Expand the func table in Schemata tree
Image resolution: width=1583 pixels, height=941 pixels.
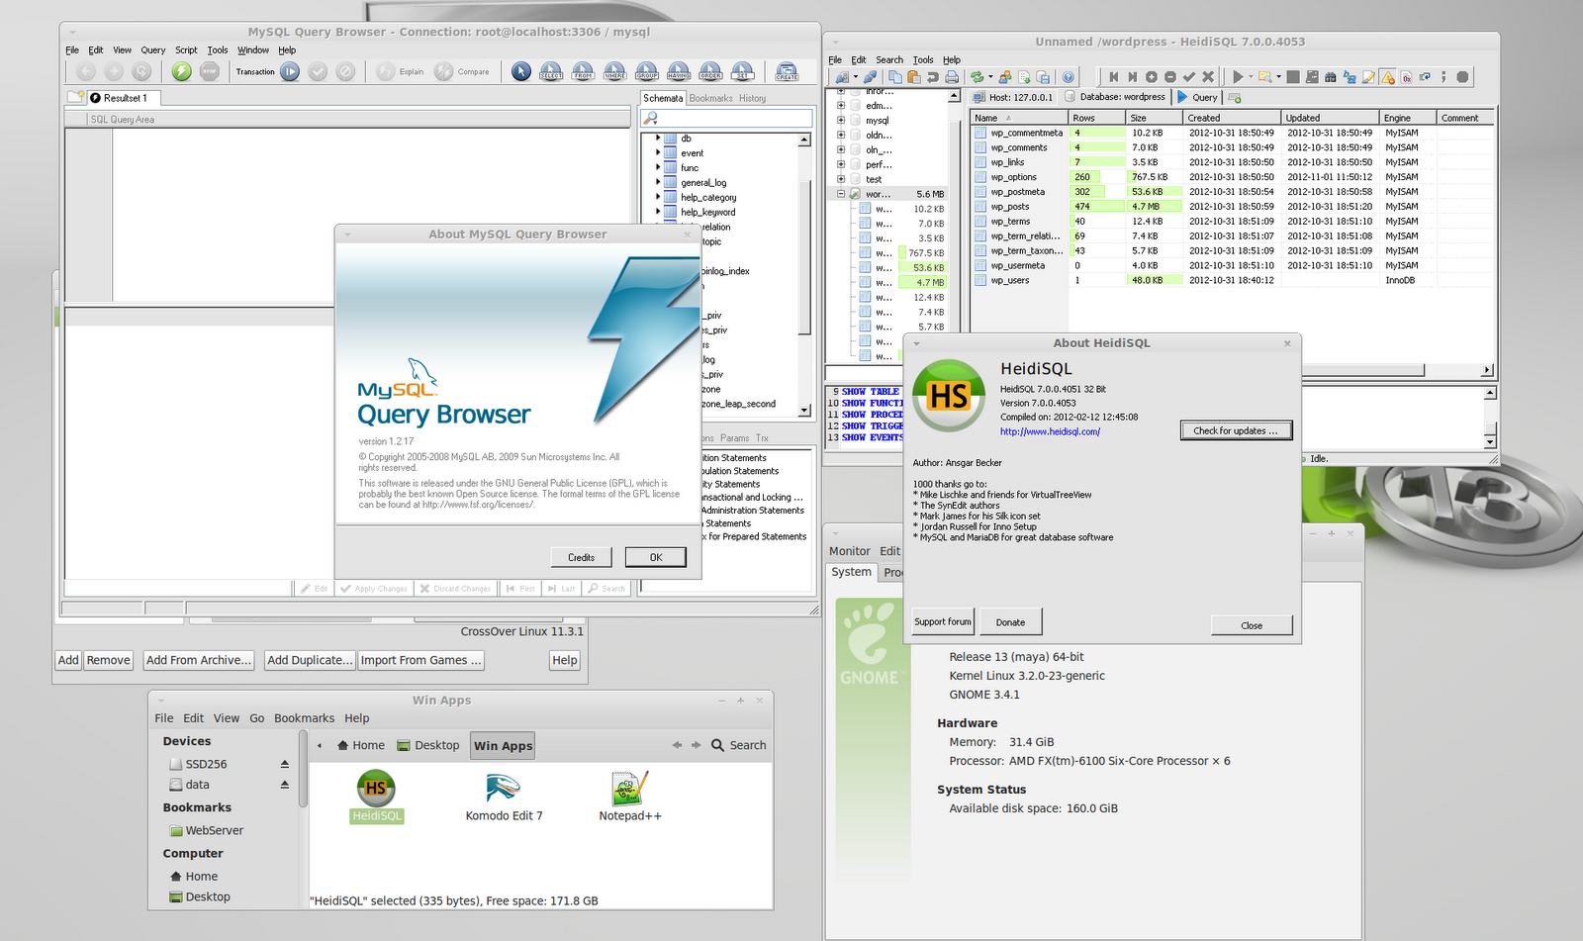658,168
